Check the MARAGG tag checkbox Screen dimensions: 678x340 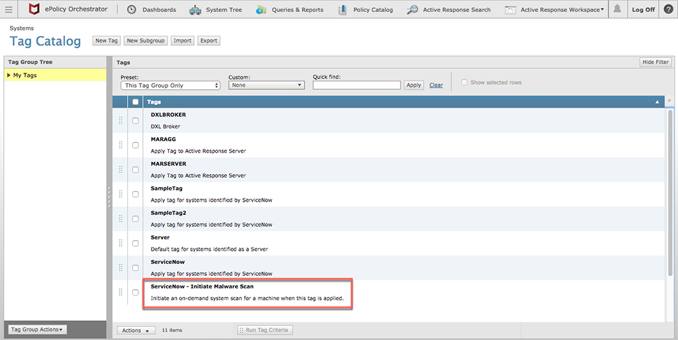[135, 145]
